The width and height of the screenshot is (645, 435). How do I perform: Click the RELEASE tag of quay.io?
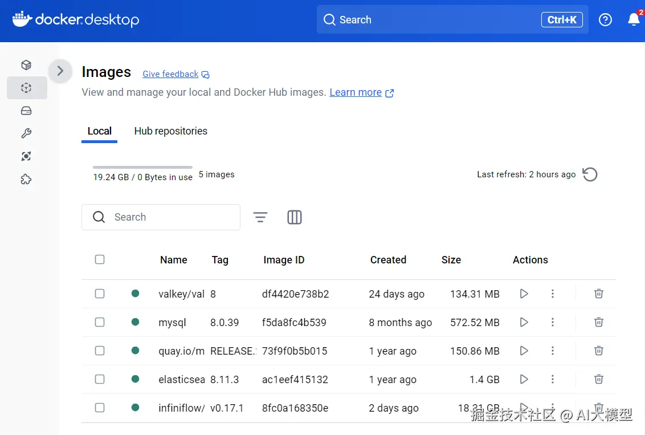[x=233, y=351]
